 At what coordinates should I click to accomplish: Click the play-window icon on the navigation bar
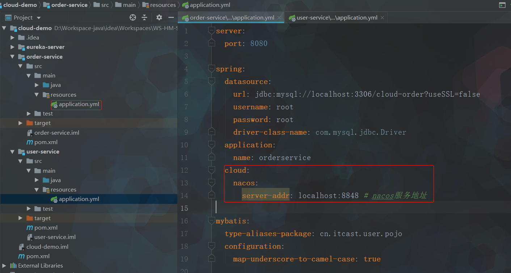click(x=502, y=5)
